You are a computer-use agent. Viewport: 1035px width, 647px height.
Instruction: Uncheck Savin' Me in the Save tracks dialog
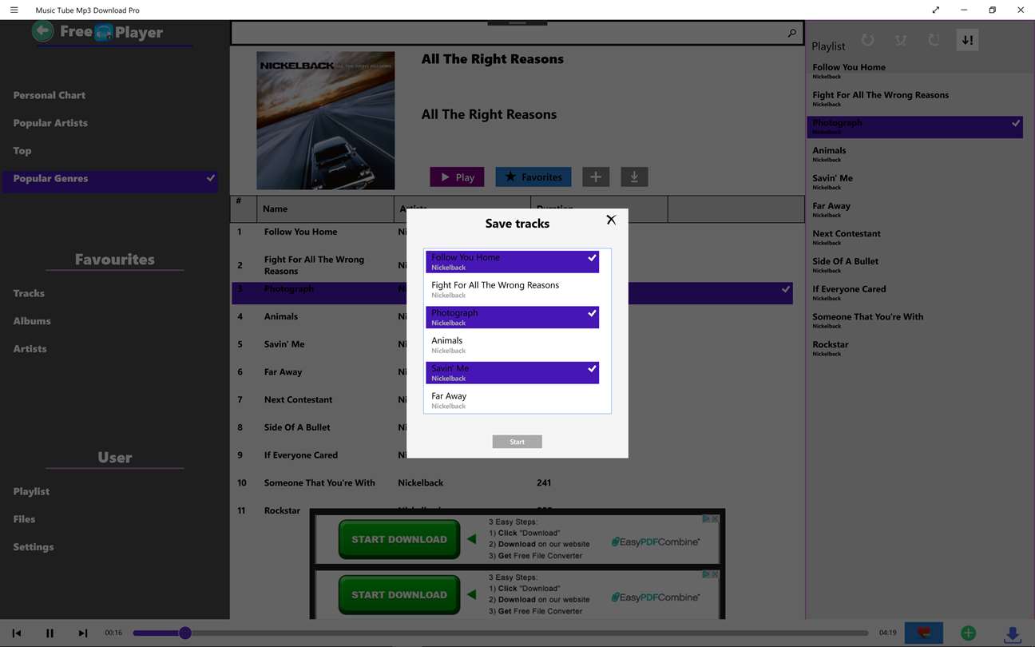click(x=512, y=373)
